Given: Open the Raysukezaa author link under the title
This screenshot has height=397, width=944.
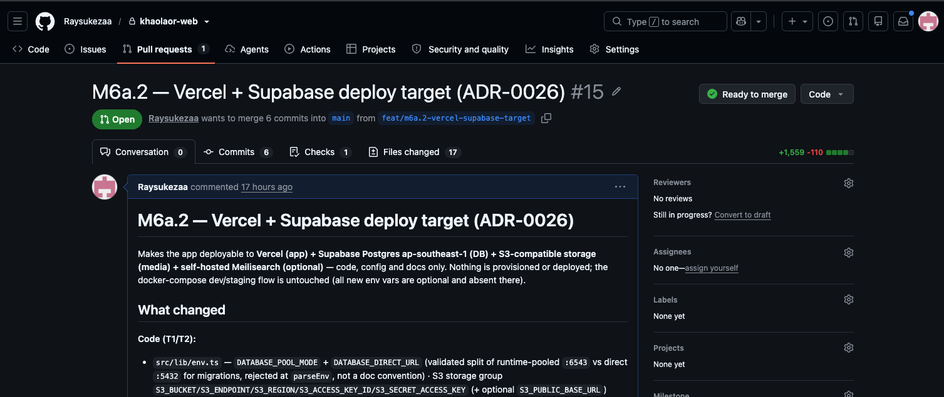Looking at the screenshot, I should (174, 118).
